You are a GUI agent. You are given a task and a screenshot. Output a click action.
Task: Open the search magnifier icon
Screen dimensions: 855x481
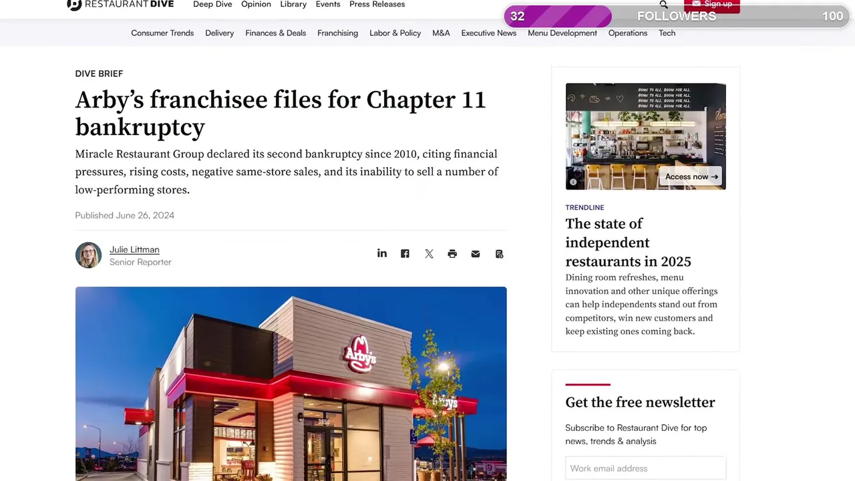pyautogui.click(x=663, y=4)
